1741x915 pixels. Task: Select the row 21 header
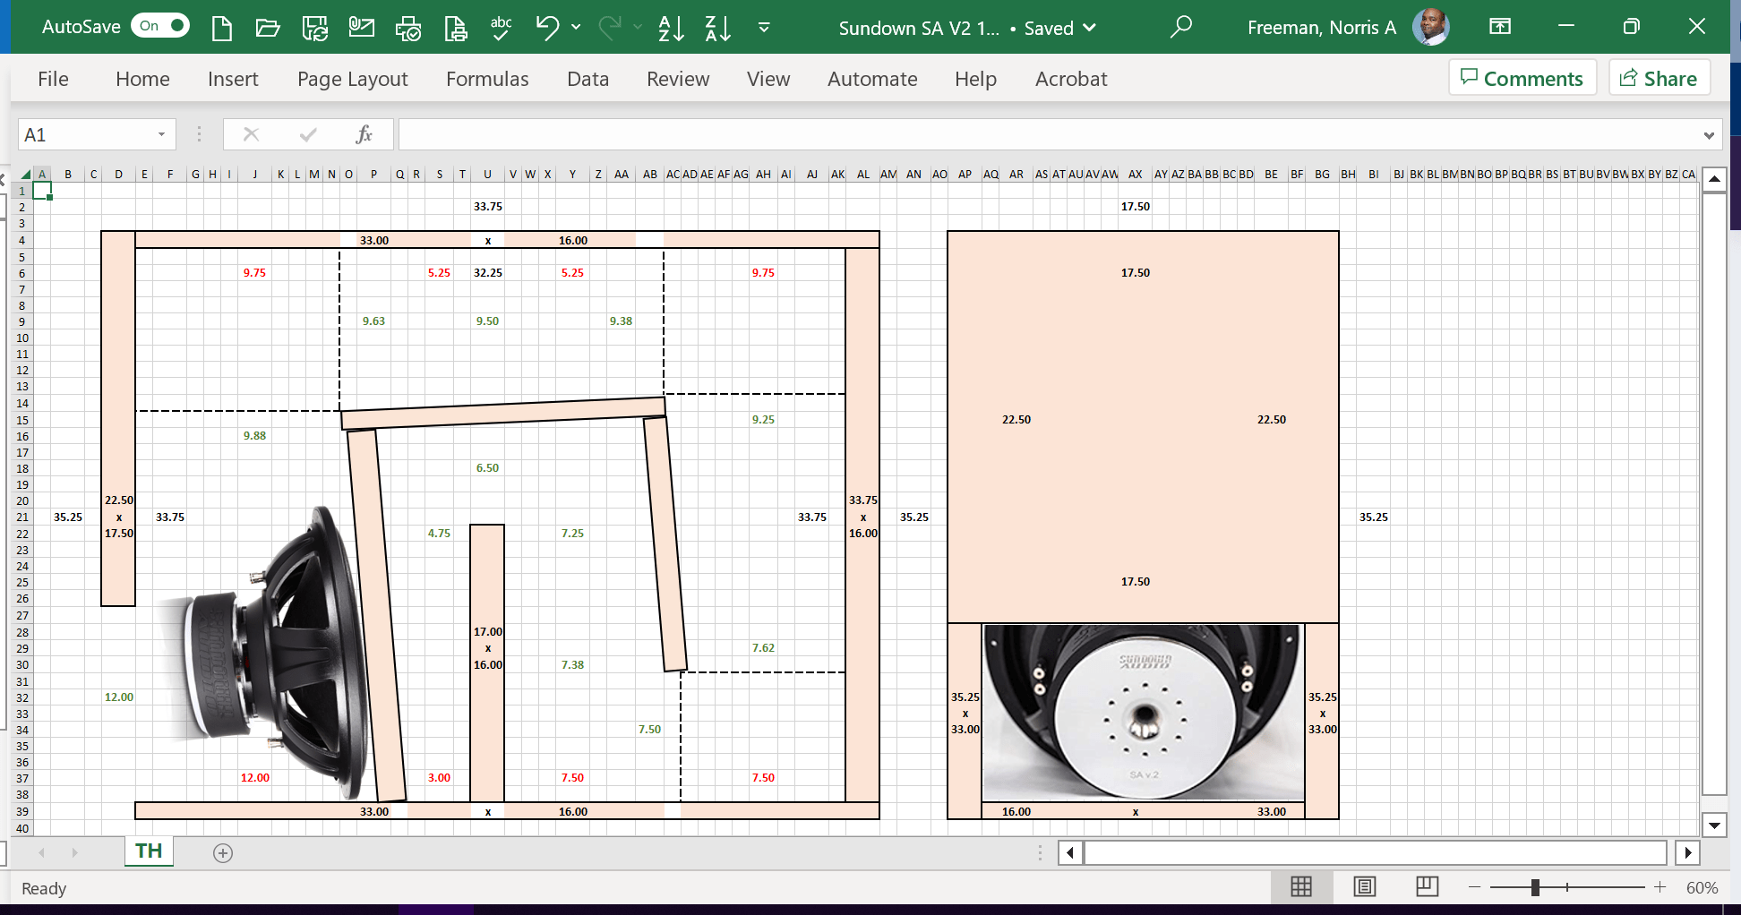pyautogui.click(x=22, y=517)
